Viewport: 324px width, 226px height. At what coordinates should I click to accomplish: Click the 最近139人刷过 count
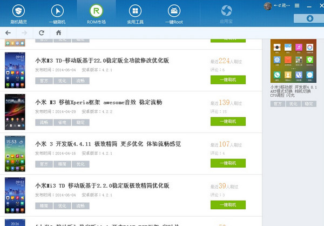coord(226,103)
